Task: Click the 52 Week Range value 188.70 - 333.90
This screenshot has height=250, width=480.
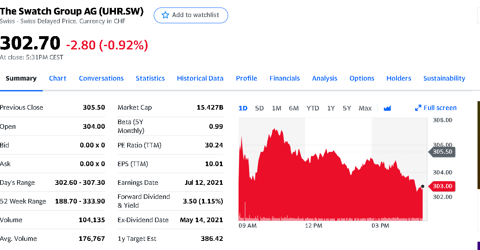Action: coord(80,201)
